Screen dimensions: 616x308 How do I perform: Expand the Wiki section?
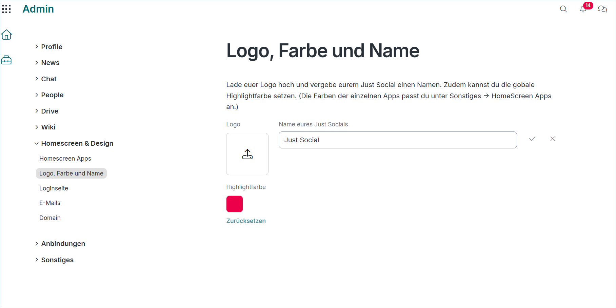(45, 127)
